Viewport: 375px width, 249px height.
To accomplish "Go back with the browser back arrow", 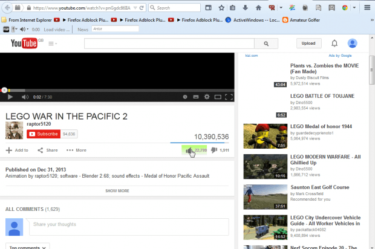I will (8, 8).
